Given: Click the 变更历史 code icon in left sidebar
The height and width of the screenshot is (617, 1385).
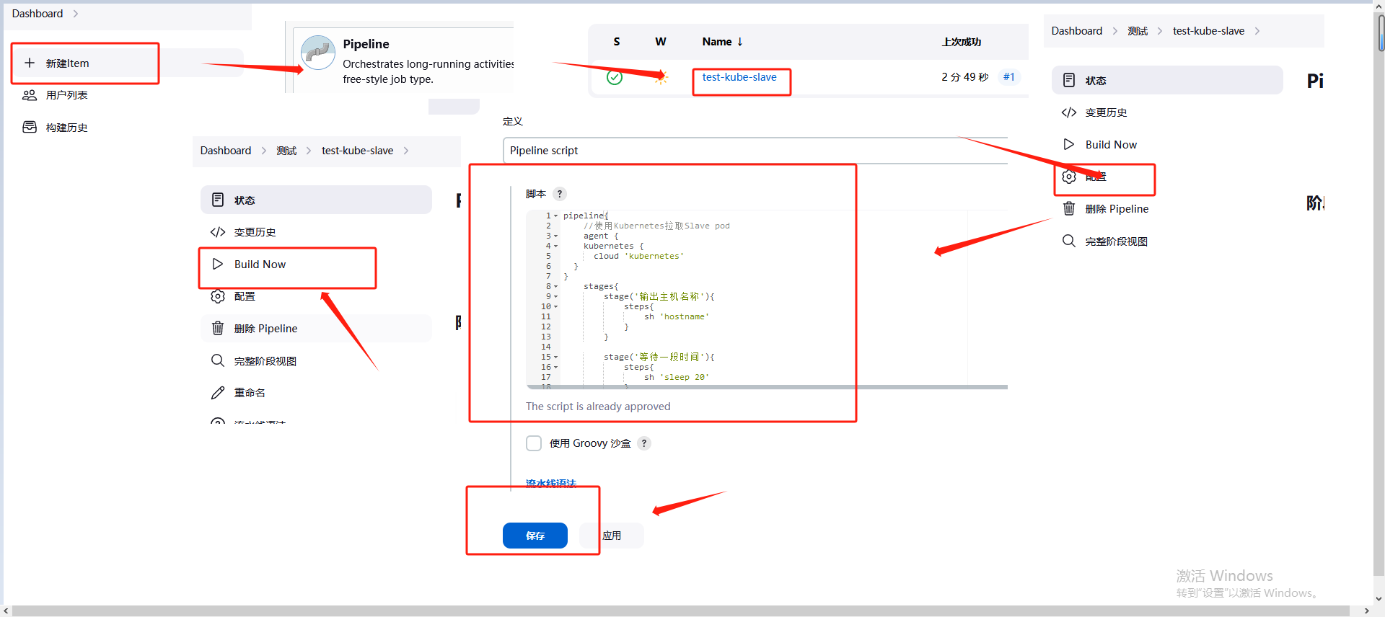Looking at the screenshot, I should (218, 232).
